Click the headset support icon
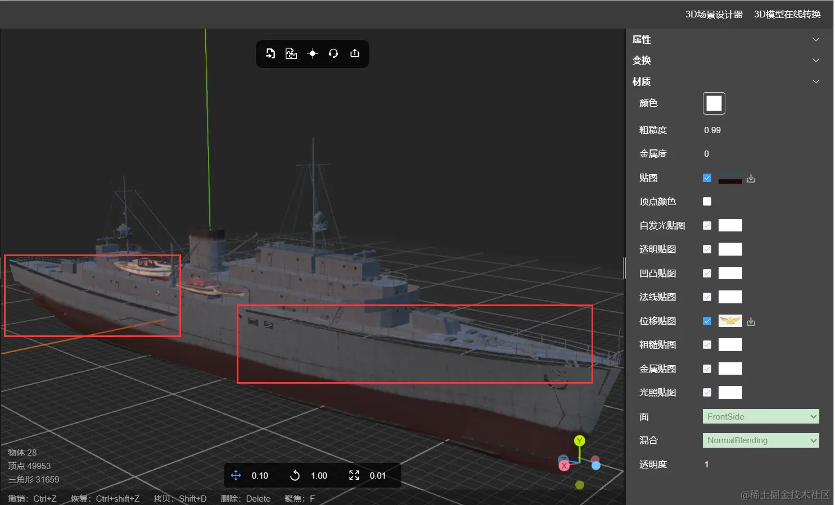 click(x=333, y=53)
